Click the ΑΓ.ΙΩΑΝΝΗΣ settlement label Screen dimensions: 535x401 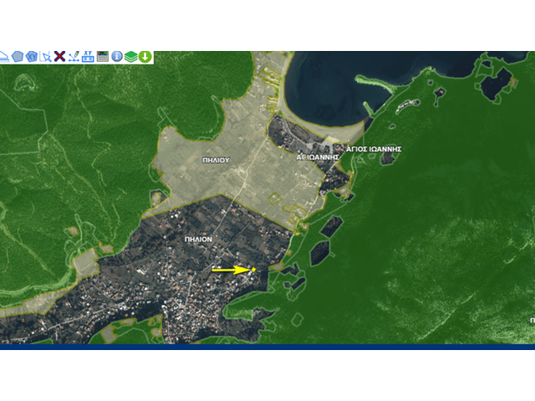(318, 156)
